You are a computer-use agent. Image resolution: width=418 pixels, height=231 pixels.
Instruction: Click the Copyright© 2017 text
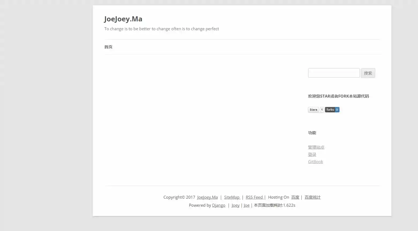coord(179,197)
